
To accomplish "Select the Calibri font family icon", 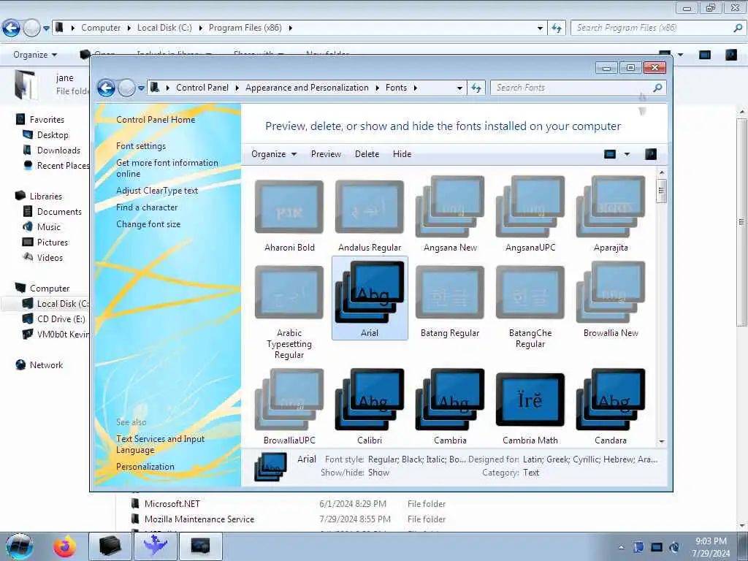I will click(369, 400).
